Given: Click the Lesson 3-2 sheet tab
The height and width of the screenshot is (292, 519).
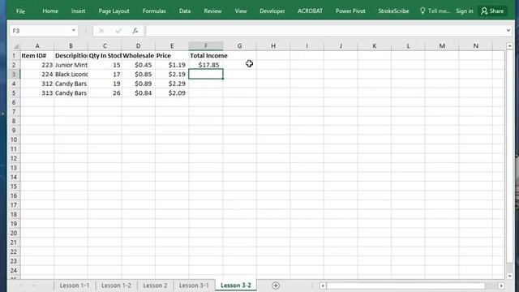Looking at the screenshot, I should [236, 286].
